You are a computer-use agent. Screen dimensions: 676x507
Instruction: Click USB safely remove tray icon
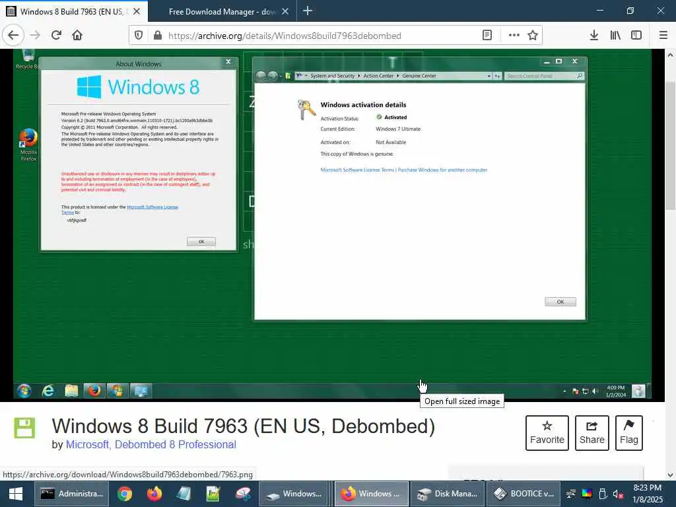603,494
